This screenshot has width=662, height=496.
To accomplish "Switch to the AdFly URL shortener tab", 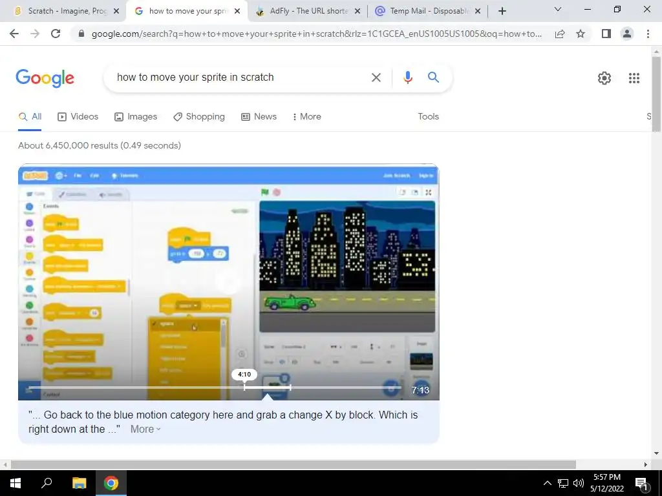I will click(308, 12).
